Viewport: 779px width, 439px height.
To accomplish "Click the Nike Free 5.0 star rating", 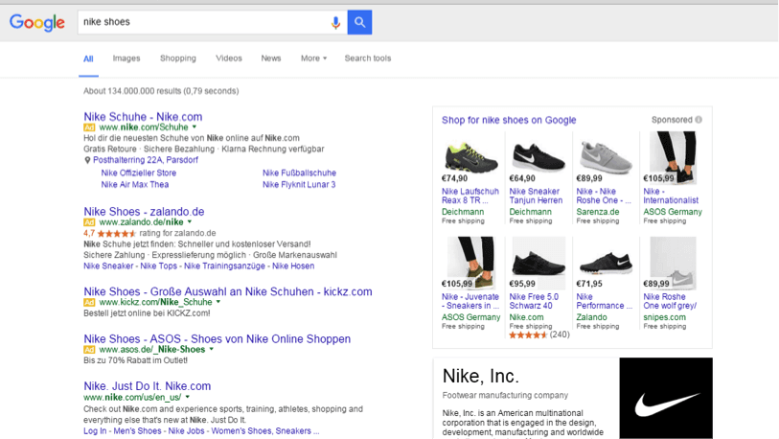I will pyautogui.click(x=528, y=335).
